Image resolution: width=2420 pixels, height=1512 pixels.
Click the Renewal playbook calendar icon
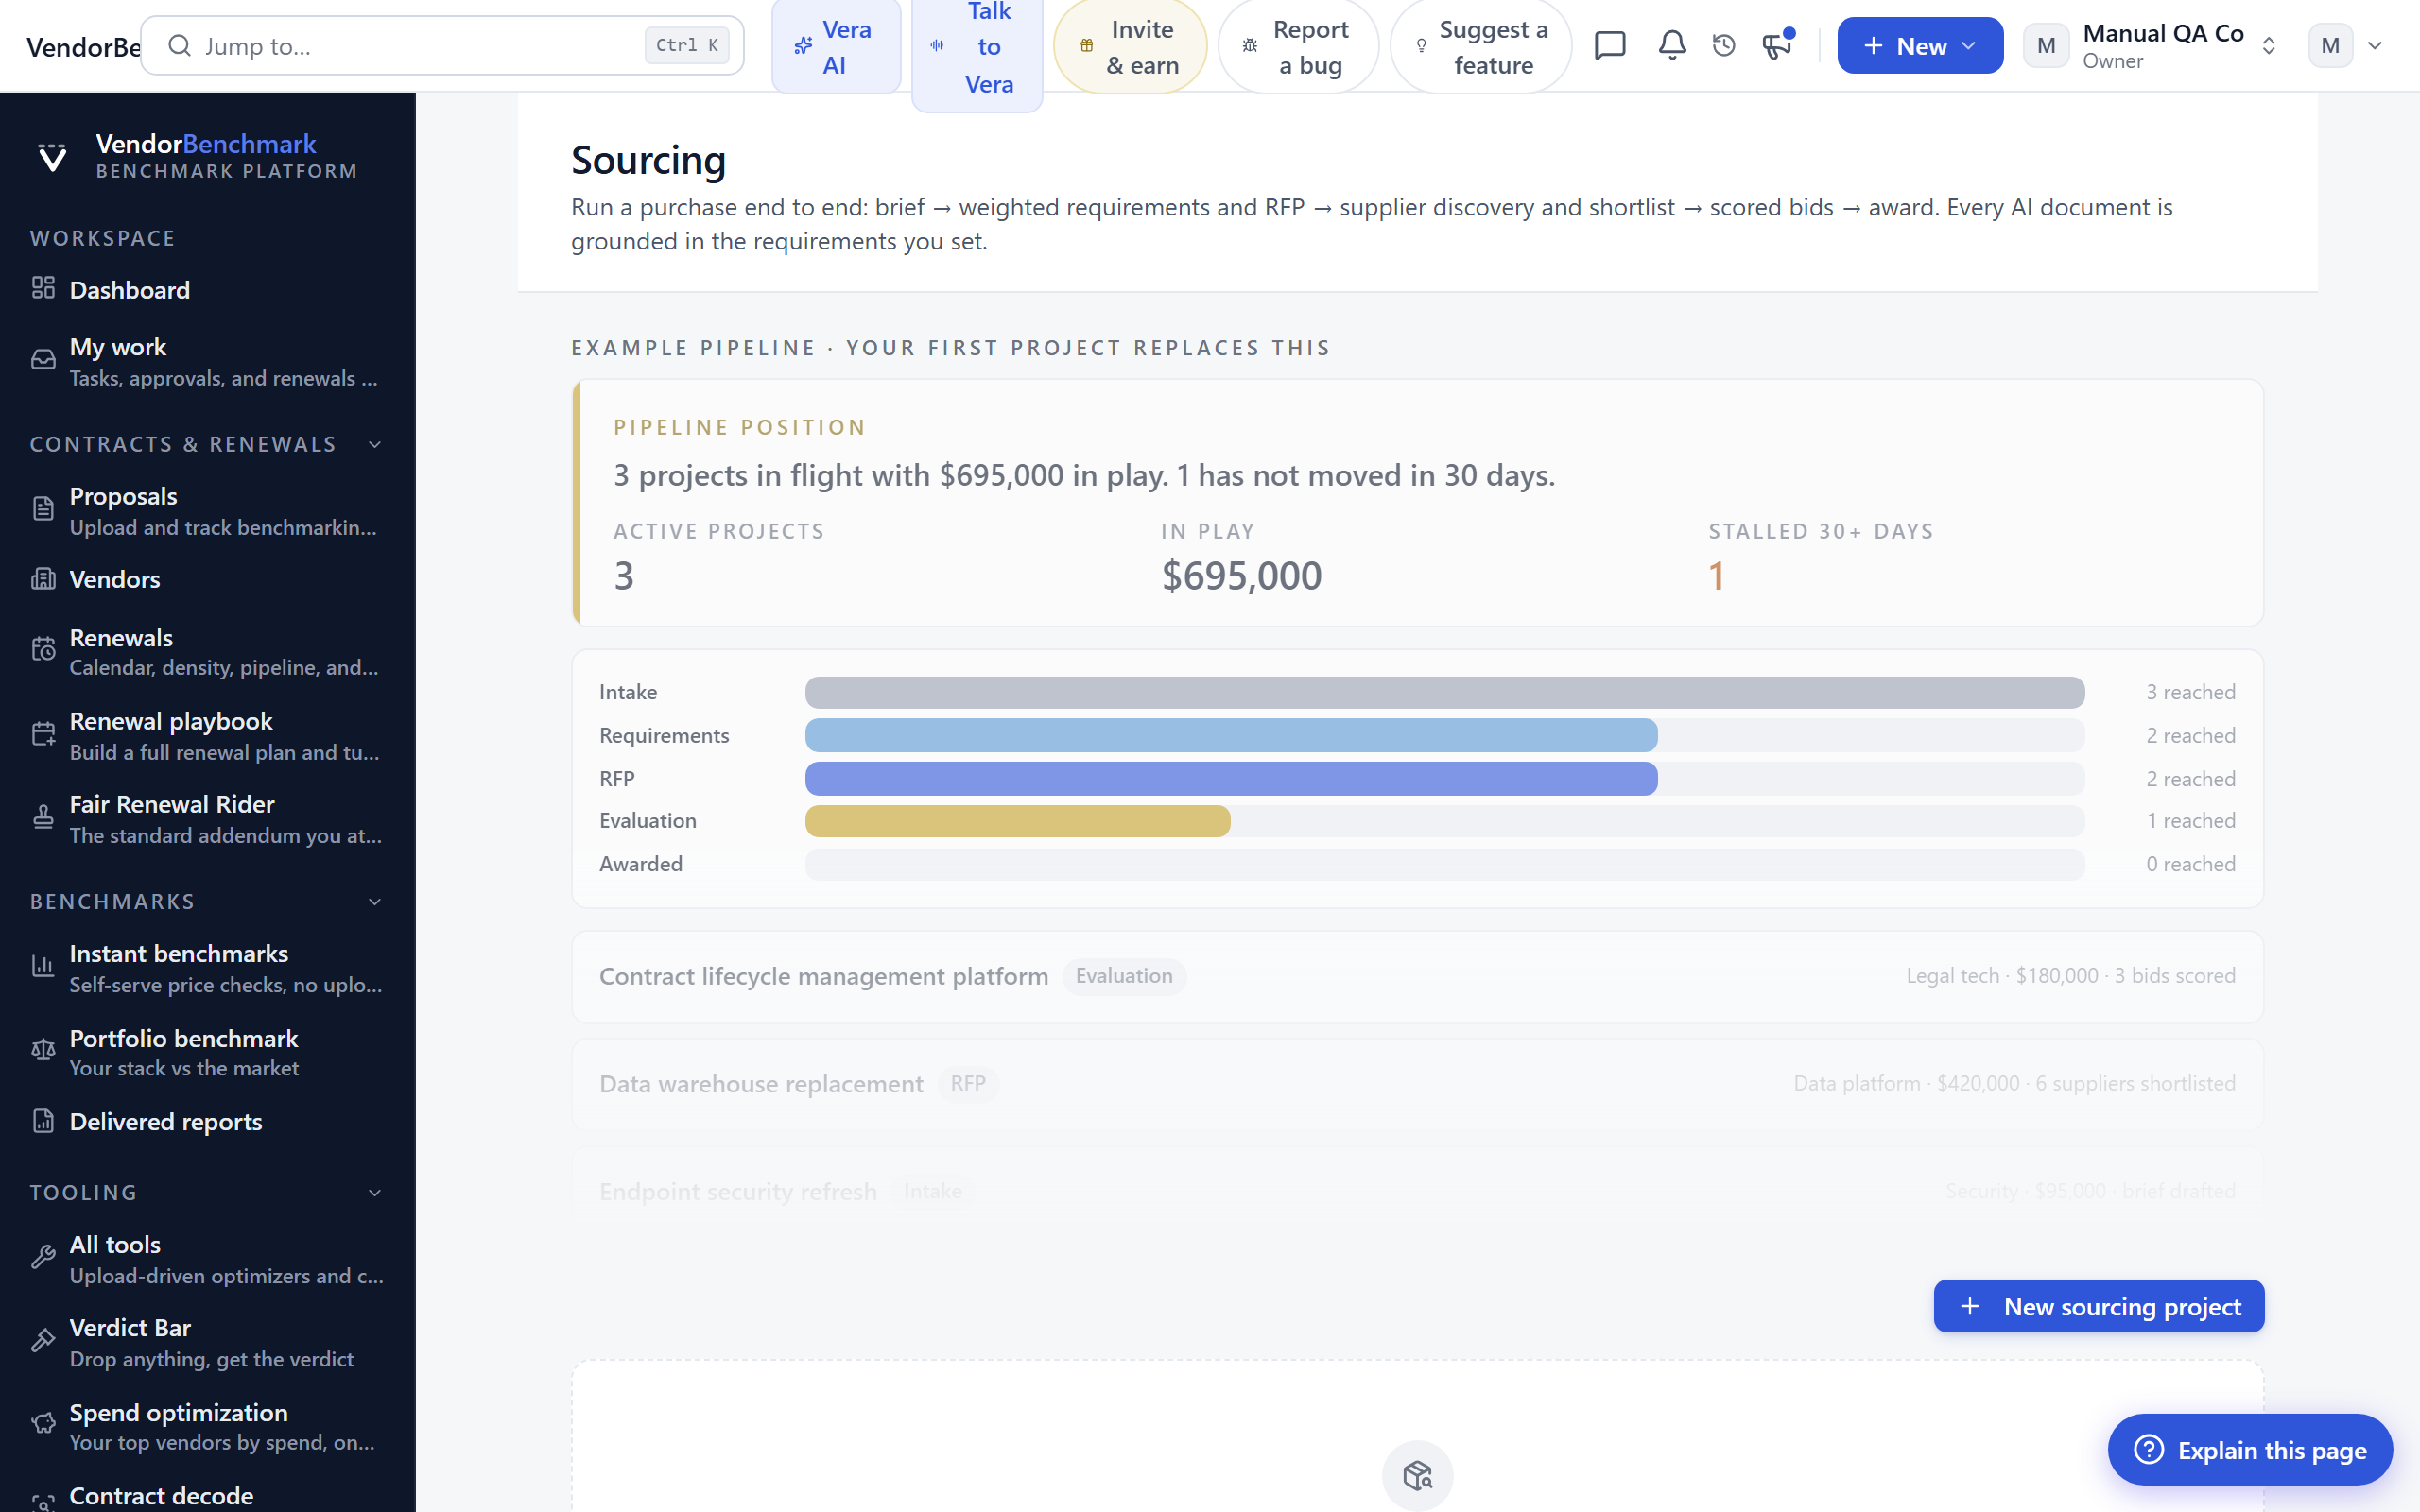point(43,734)
